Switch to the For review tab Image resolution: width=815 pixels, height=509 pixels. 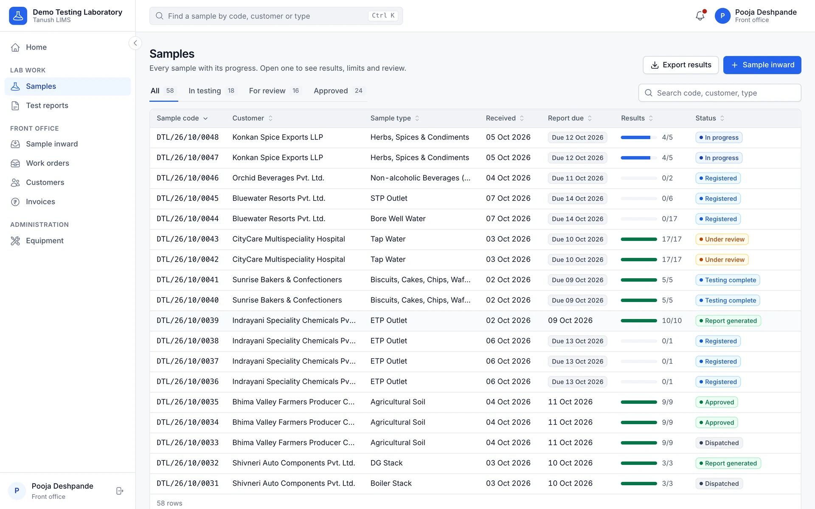[275, 91]
